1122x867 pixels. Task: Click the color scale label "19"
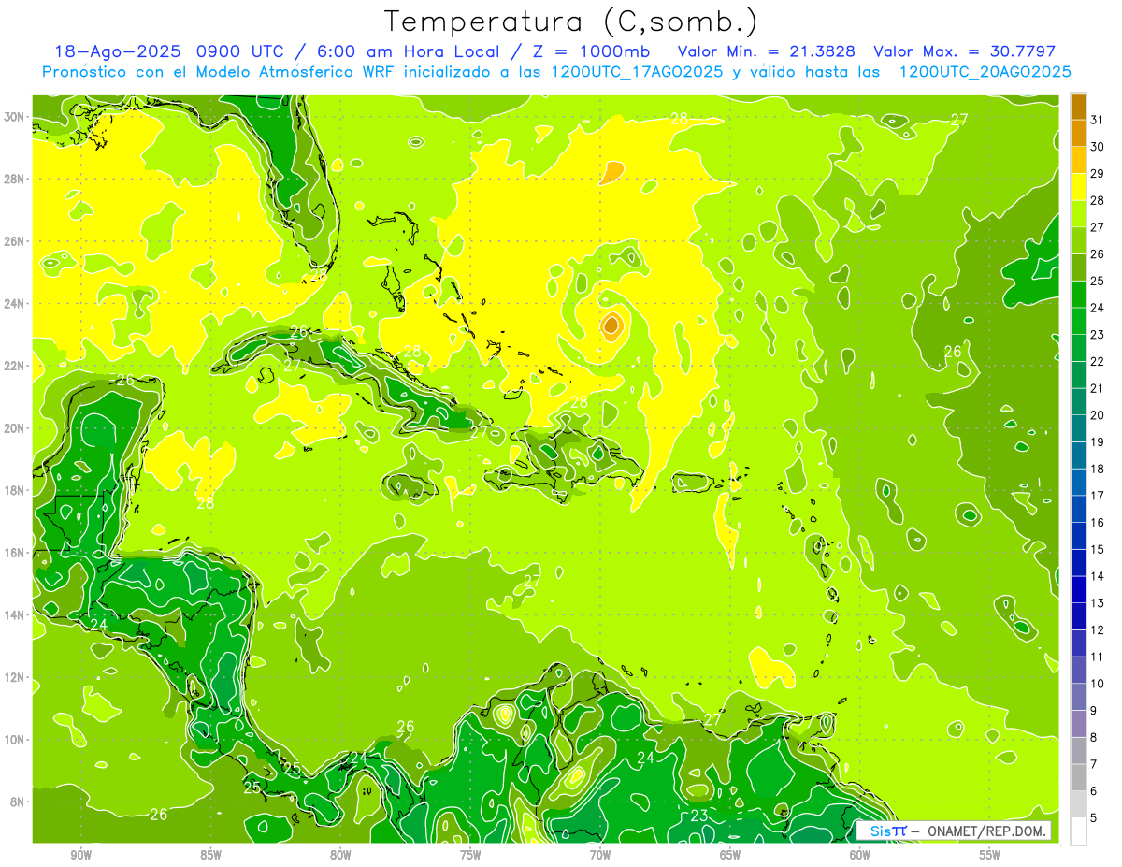pyautogui.click(x=1098, y=442)
